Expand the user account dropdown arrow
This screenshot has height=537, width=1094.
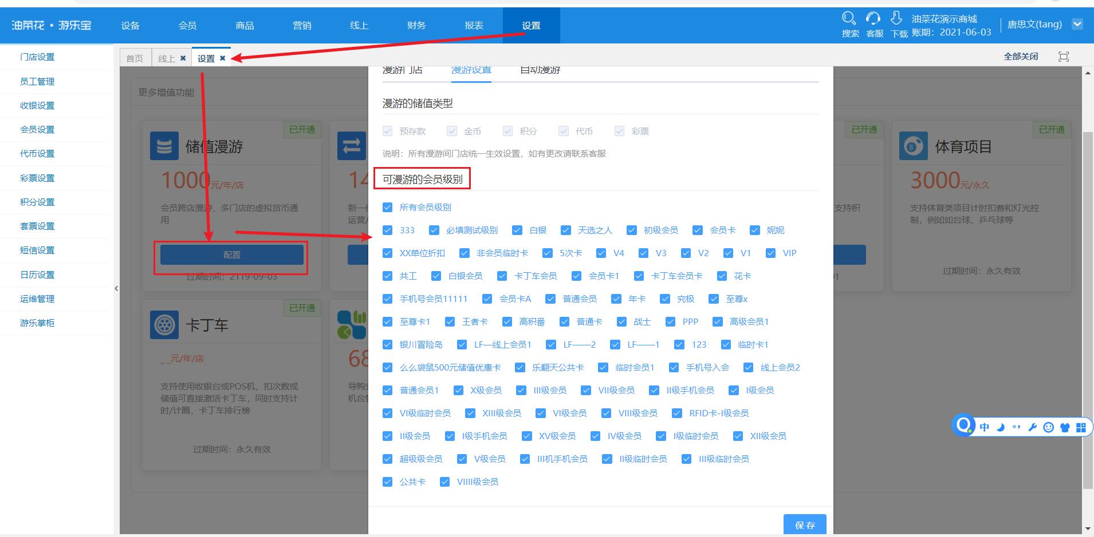click(1077, 24)
